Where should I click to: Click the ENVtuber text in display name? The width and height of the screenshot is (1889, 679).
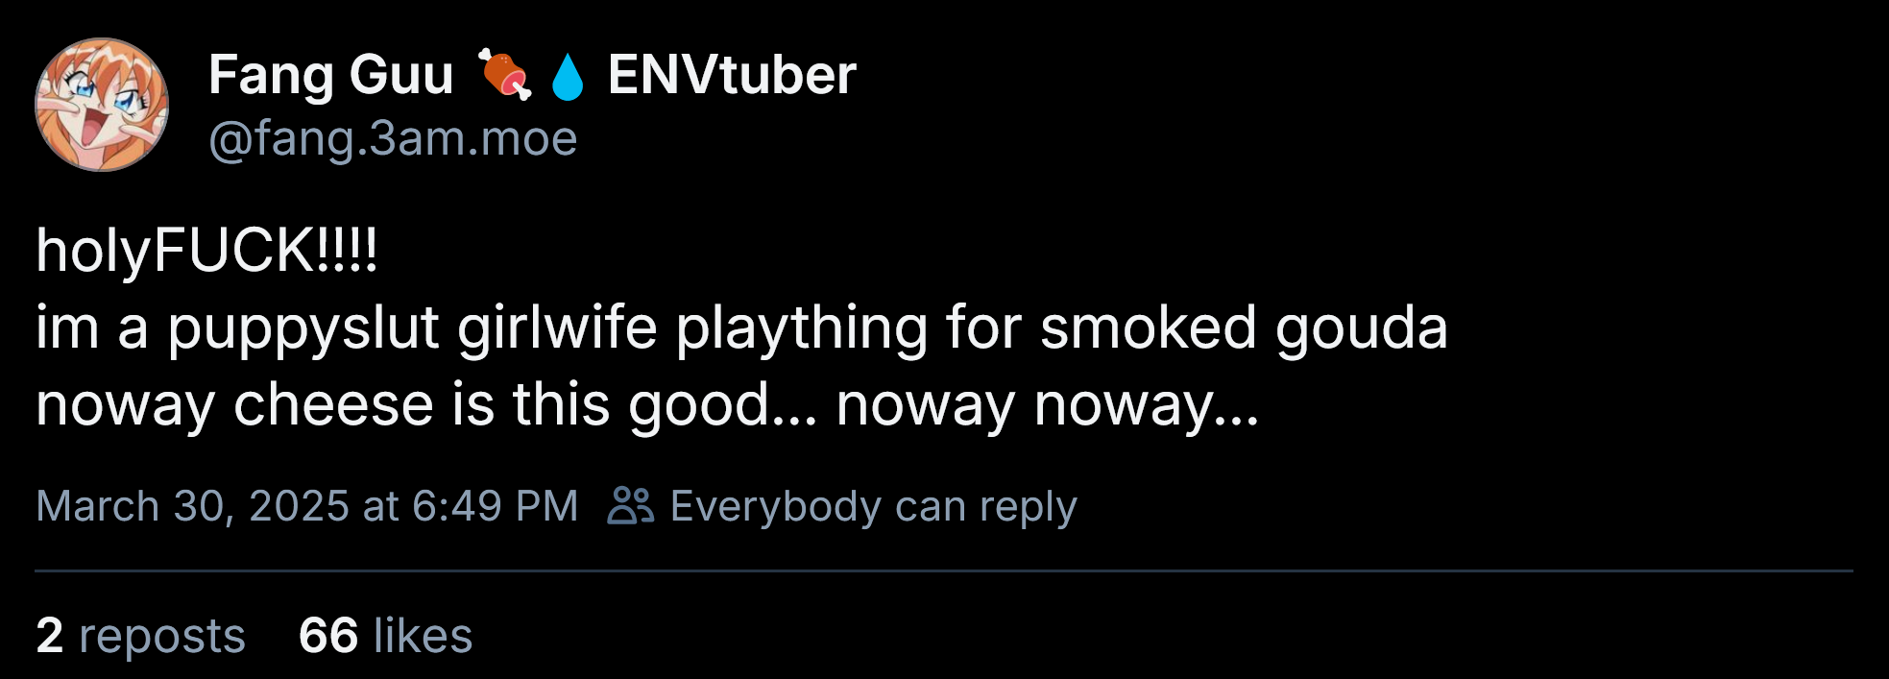[732, 75]
